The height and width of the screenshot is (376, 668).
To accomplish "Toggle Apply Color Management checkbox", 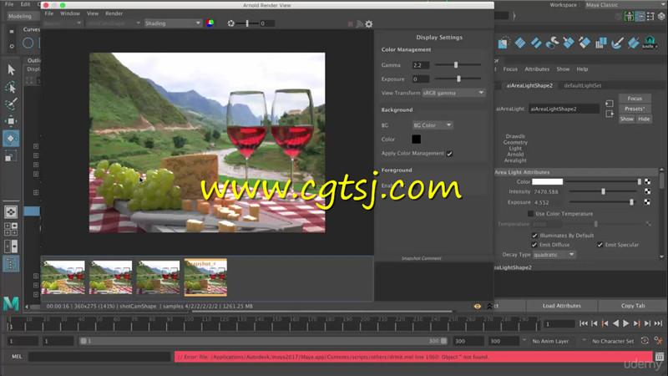I will [x=449, y=154].
